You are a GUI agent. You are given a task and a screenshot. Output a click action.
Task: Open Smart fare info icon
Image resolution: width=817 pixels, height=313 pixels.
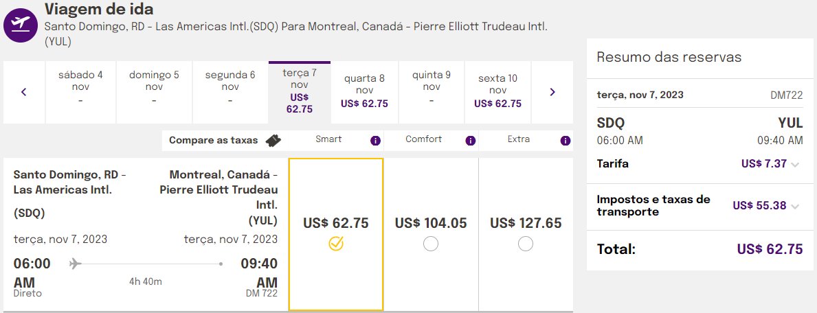tap(375, 141)
